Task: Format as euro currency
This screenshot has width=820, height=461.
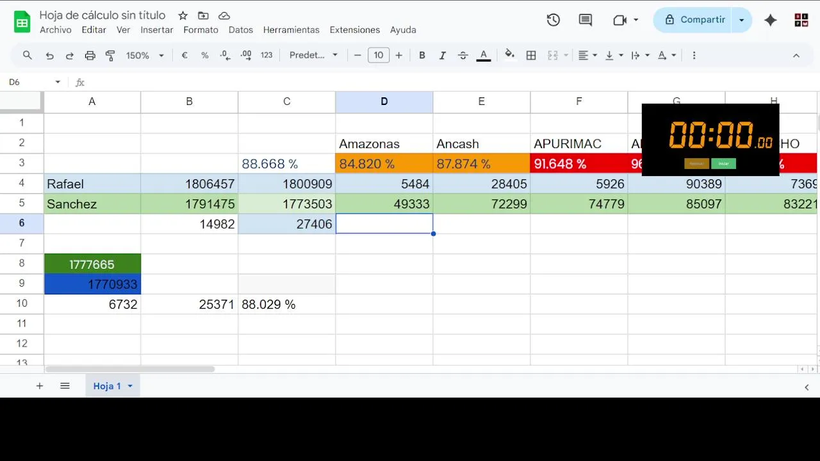Action: coord(184,55)
